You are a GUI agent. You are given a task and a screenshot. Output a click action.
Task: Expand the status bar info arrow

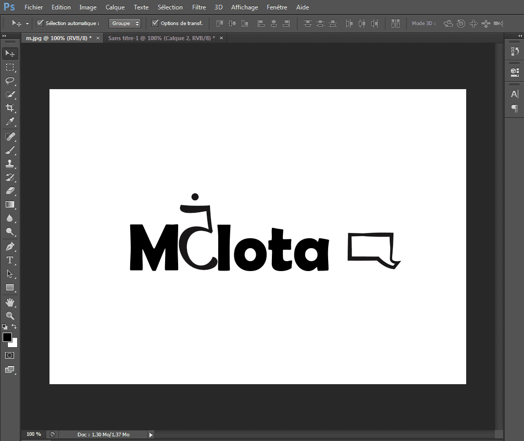coord(151,434)
